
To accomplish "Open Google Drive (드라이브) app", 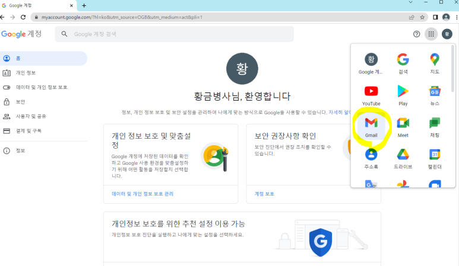I will [x=403, y=159].
